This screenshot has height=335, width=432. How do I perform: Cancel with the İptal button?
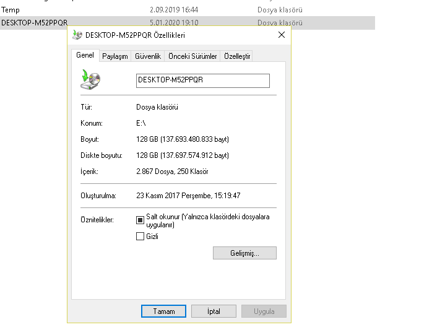(x=214, y=311)
